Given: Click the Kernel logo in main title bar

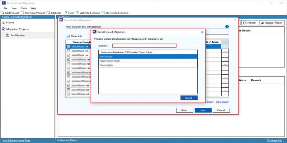Looking at the screenshot, I should [4, 3].
